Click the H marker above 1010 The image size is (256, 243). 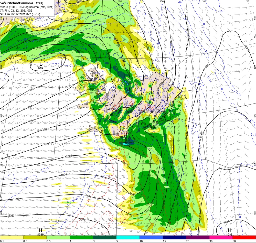pyautogui.click(x=40, y=230)
